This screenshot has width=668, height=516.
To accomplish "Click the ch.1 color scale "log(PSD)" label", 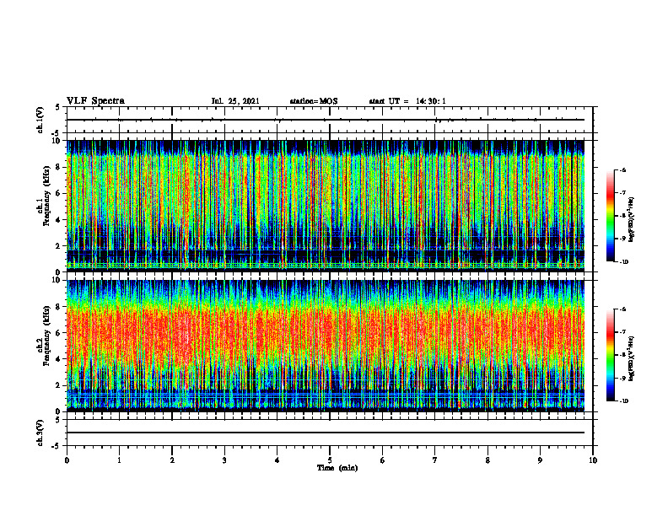I will (x=632, y=220).
